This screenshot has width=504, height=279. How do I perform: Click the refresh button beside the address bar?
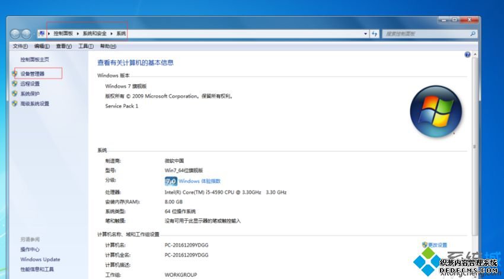click(x=375, y=33)
